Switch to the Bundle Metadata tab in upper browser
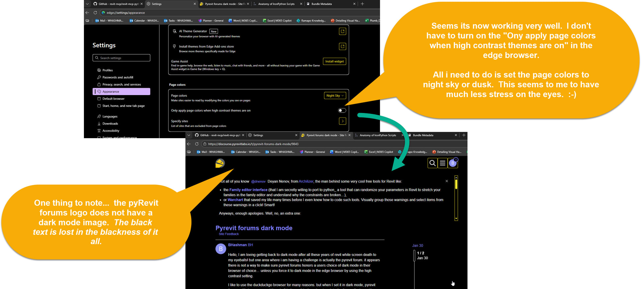The height and width of the screenshot is (289, 642). 321,4
